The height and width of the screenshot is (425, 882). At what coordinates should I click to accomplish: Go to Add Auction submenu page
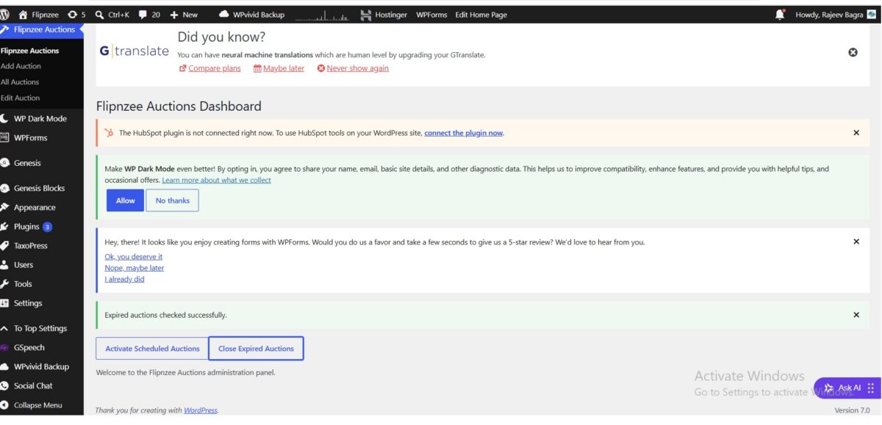click(21, 66)
